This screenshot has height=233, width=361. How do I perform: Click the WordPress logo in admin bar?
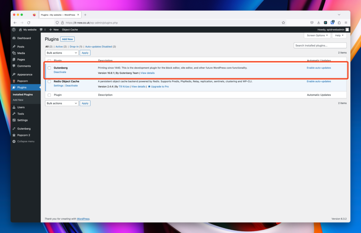click(x=14, y=30)
